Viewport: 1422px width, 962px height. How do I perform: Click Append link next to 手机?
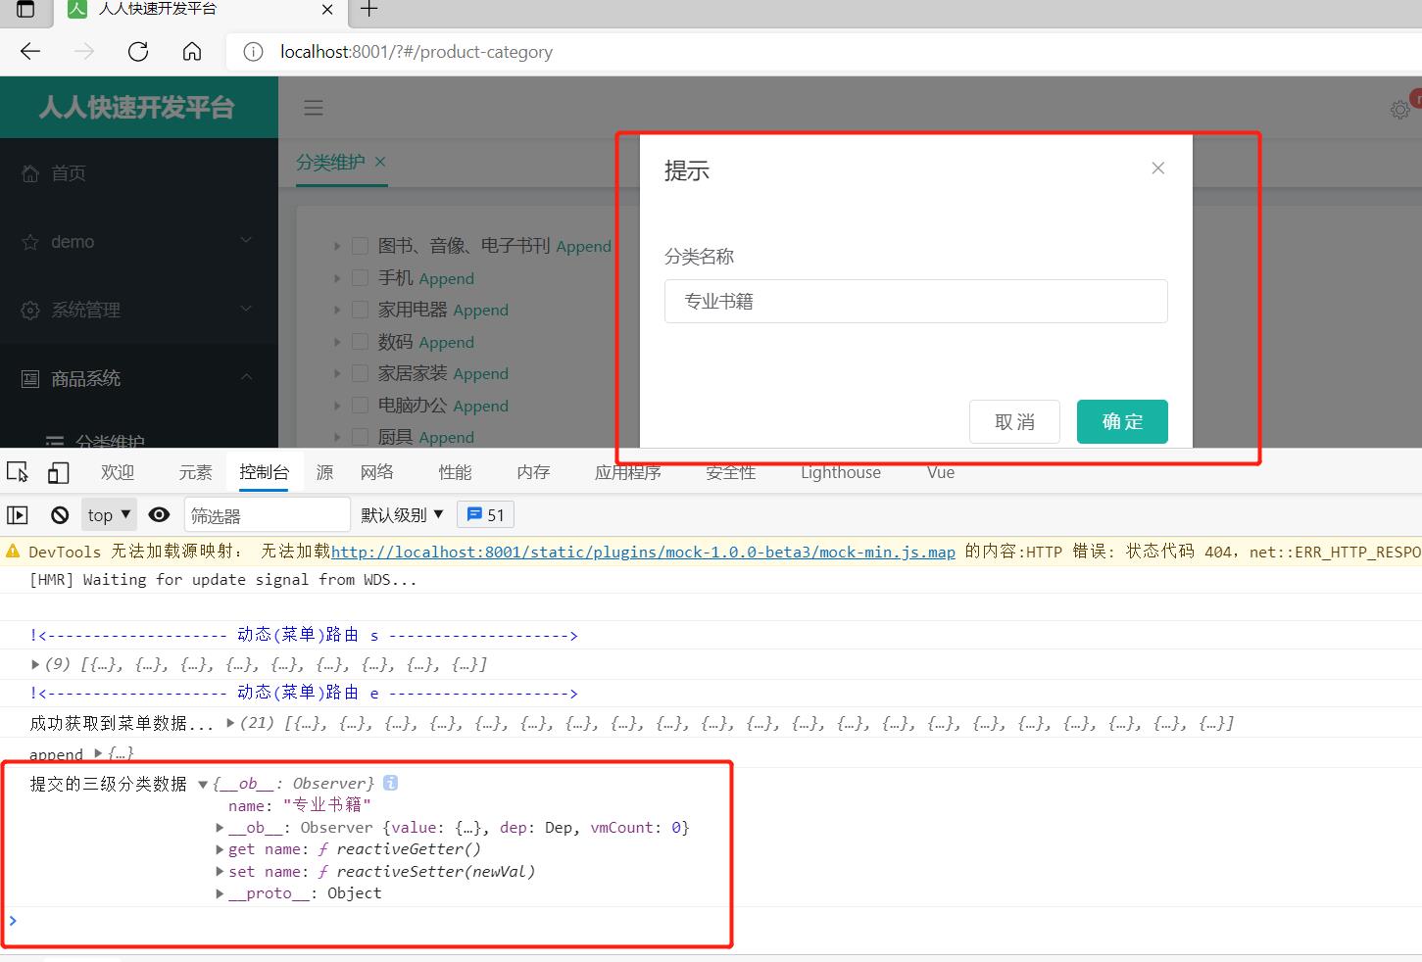coord(446,278)
